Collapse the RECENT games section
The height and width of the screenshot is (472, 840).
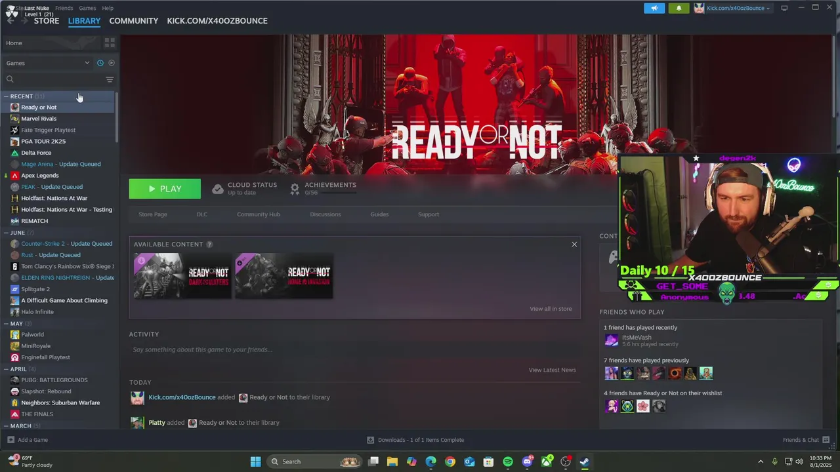pyautogui.click(x=6, y=96)
